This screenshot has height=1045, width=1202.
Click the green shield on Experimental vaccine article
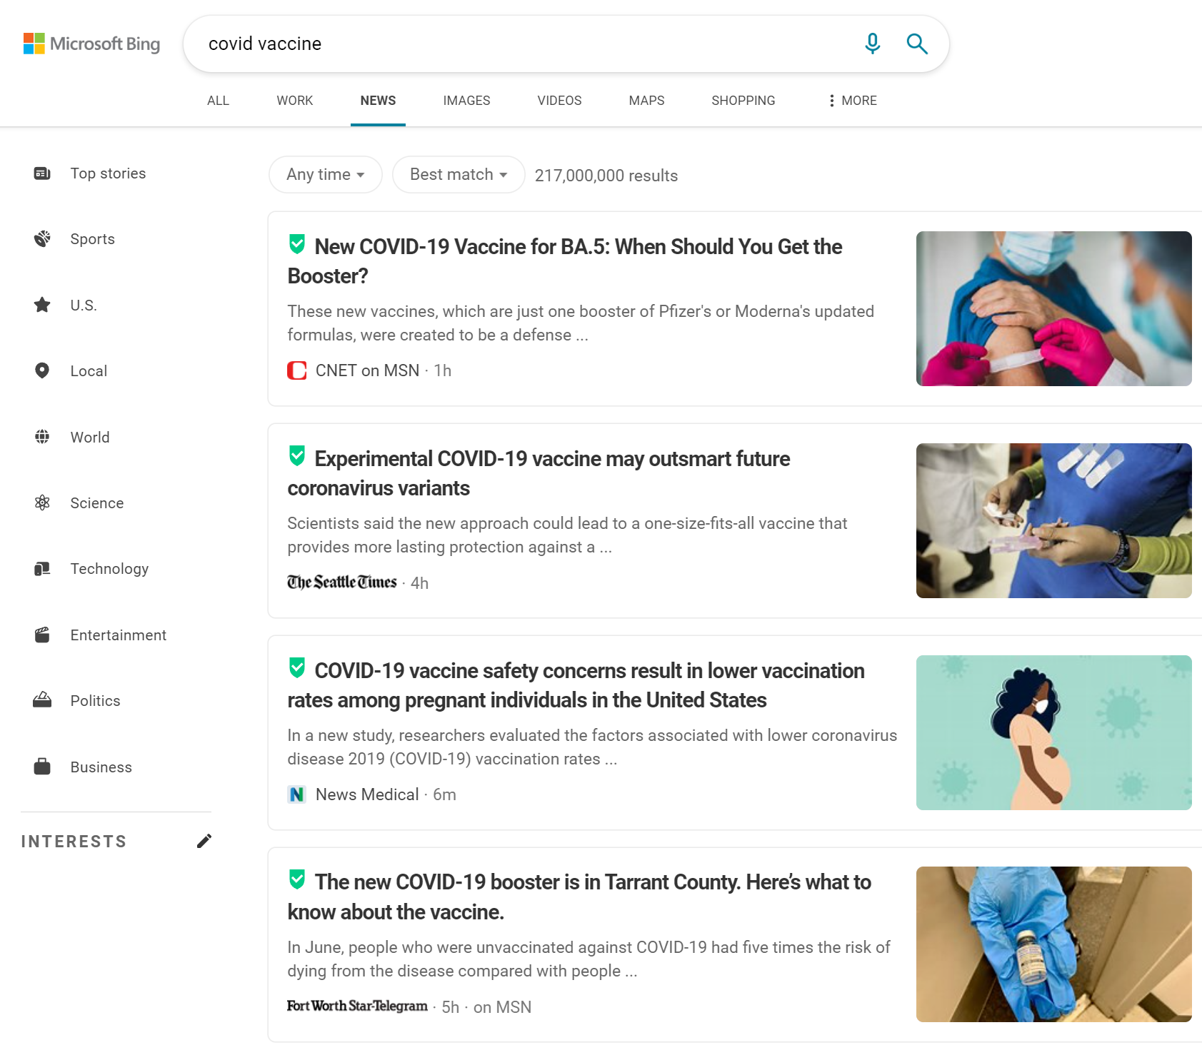tap(297, 456)
